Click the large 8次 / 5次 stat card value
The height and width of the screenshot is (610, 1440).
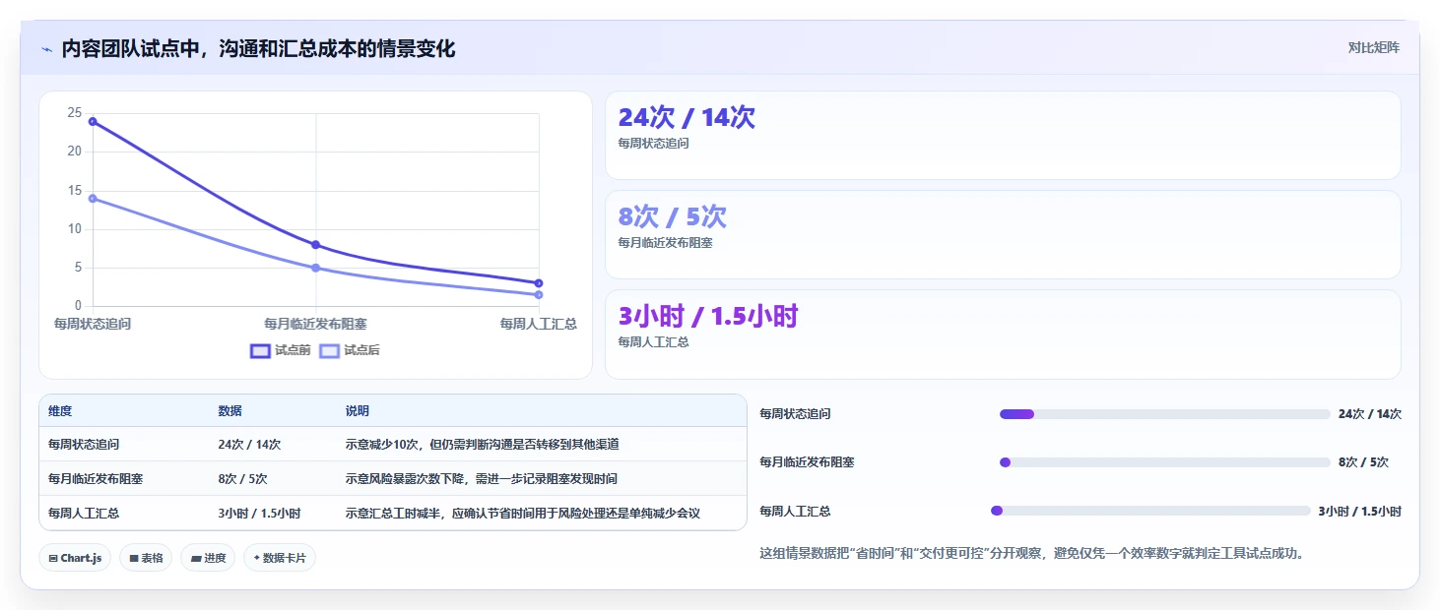(673, 216)
